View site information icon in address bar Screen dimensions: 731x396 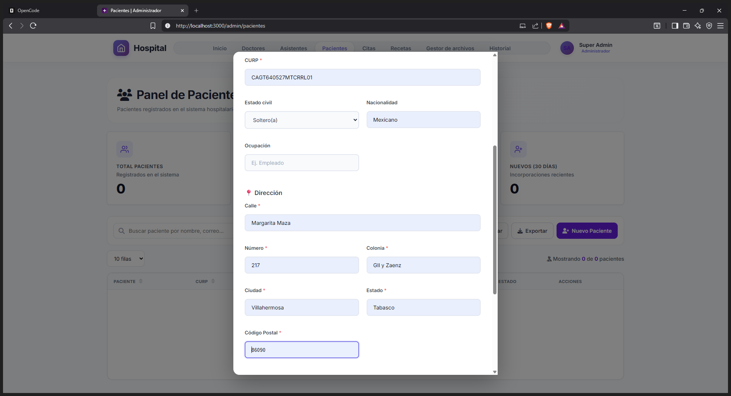pos(168,26)
